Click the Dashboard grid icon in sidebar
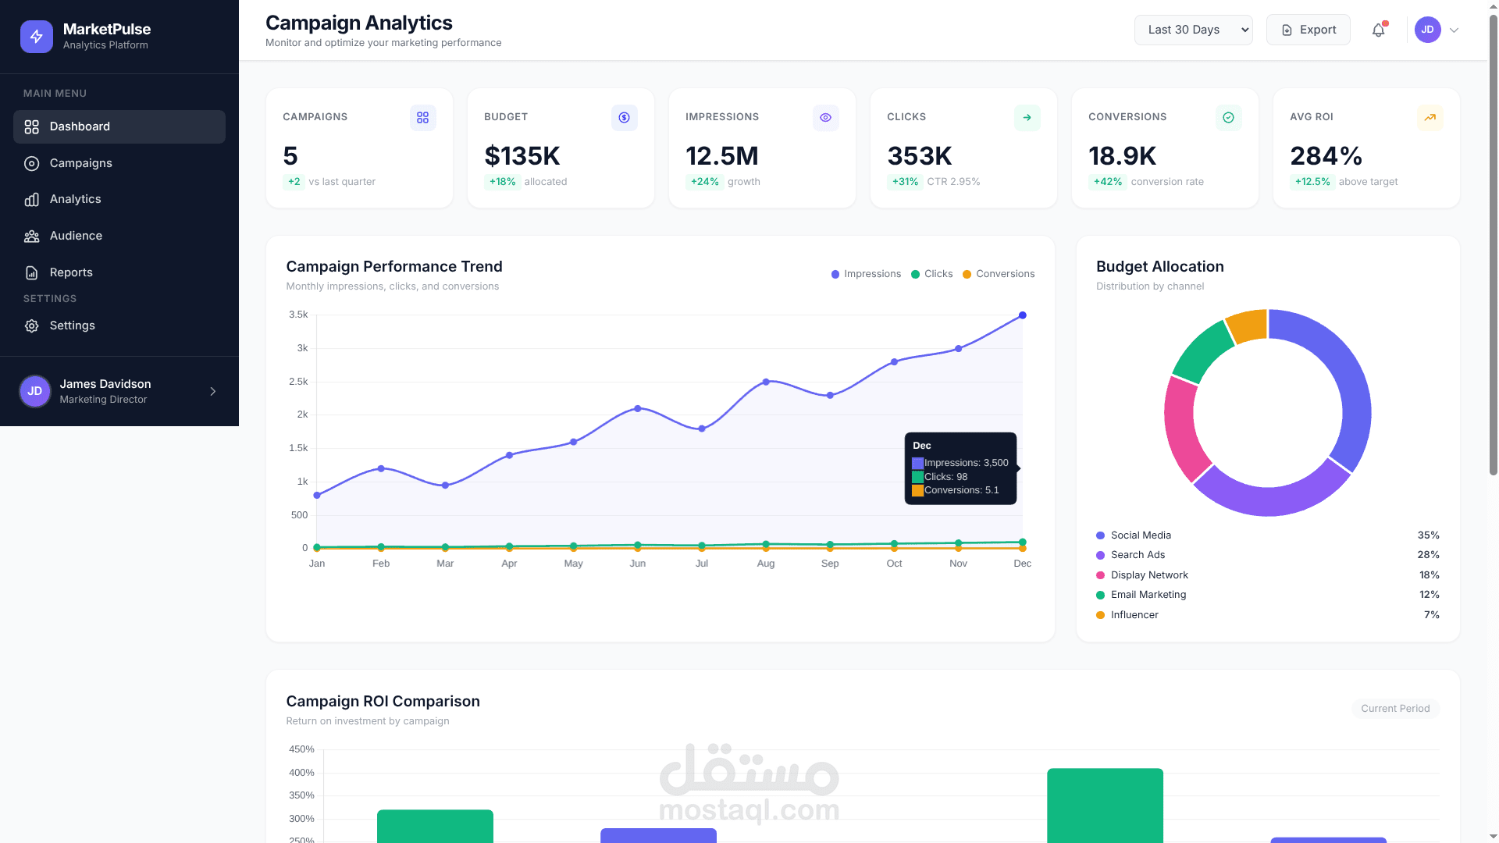The height and width of the screenshot is (843, 1499). pos(31,126)
